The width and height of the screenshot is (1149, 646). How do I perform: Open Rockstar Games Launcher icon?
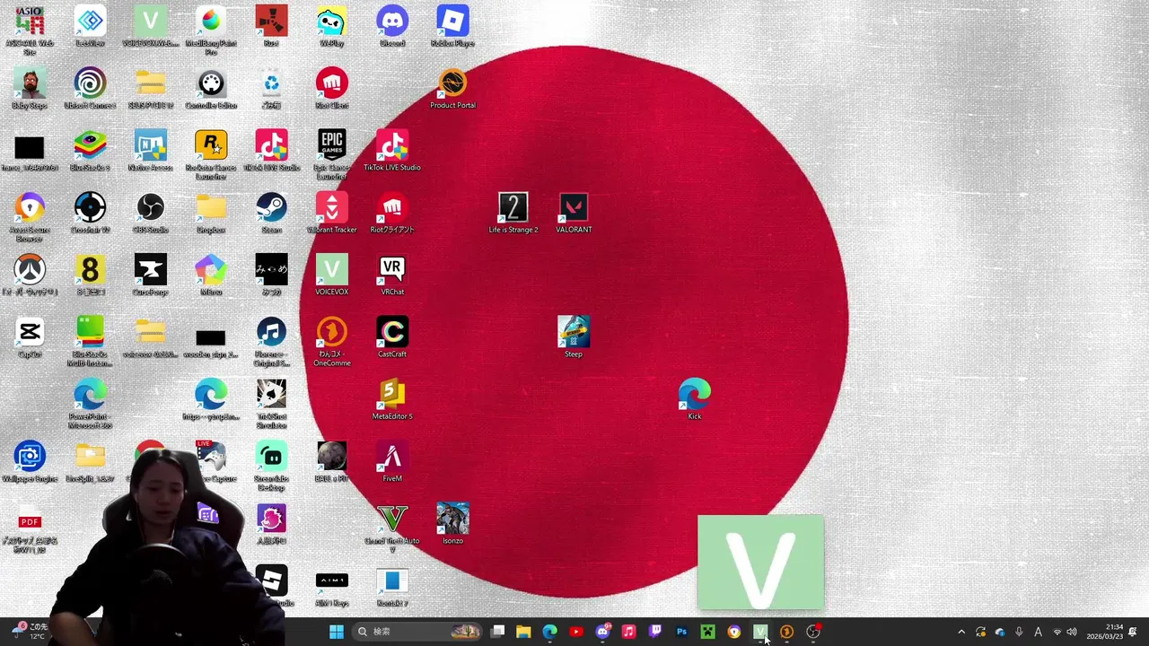[x=211, y=154]
